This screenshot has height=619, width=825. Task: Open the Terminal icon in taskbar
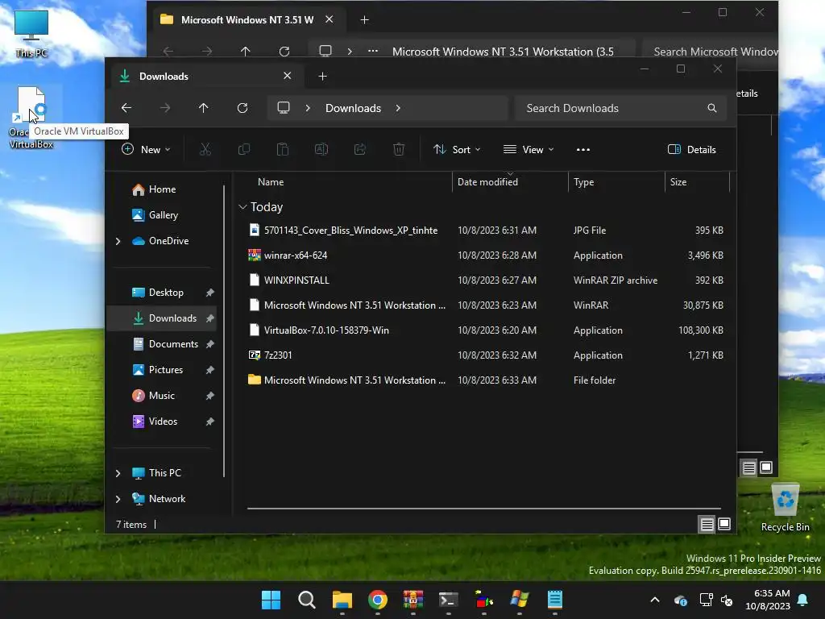click(x=448, y=600)
